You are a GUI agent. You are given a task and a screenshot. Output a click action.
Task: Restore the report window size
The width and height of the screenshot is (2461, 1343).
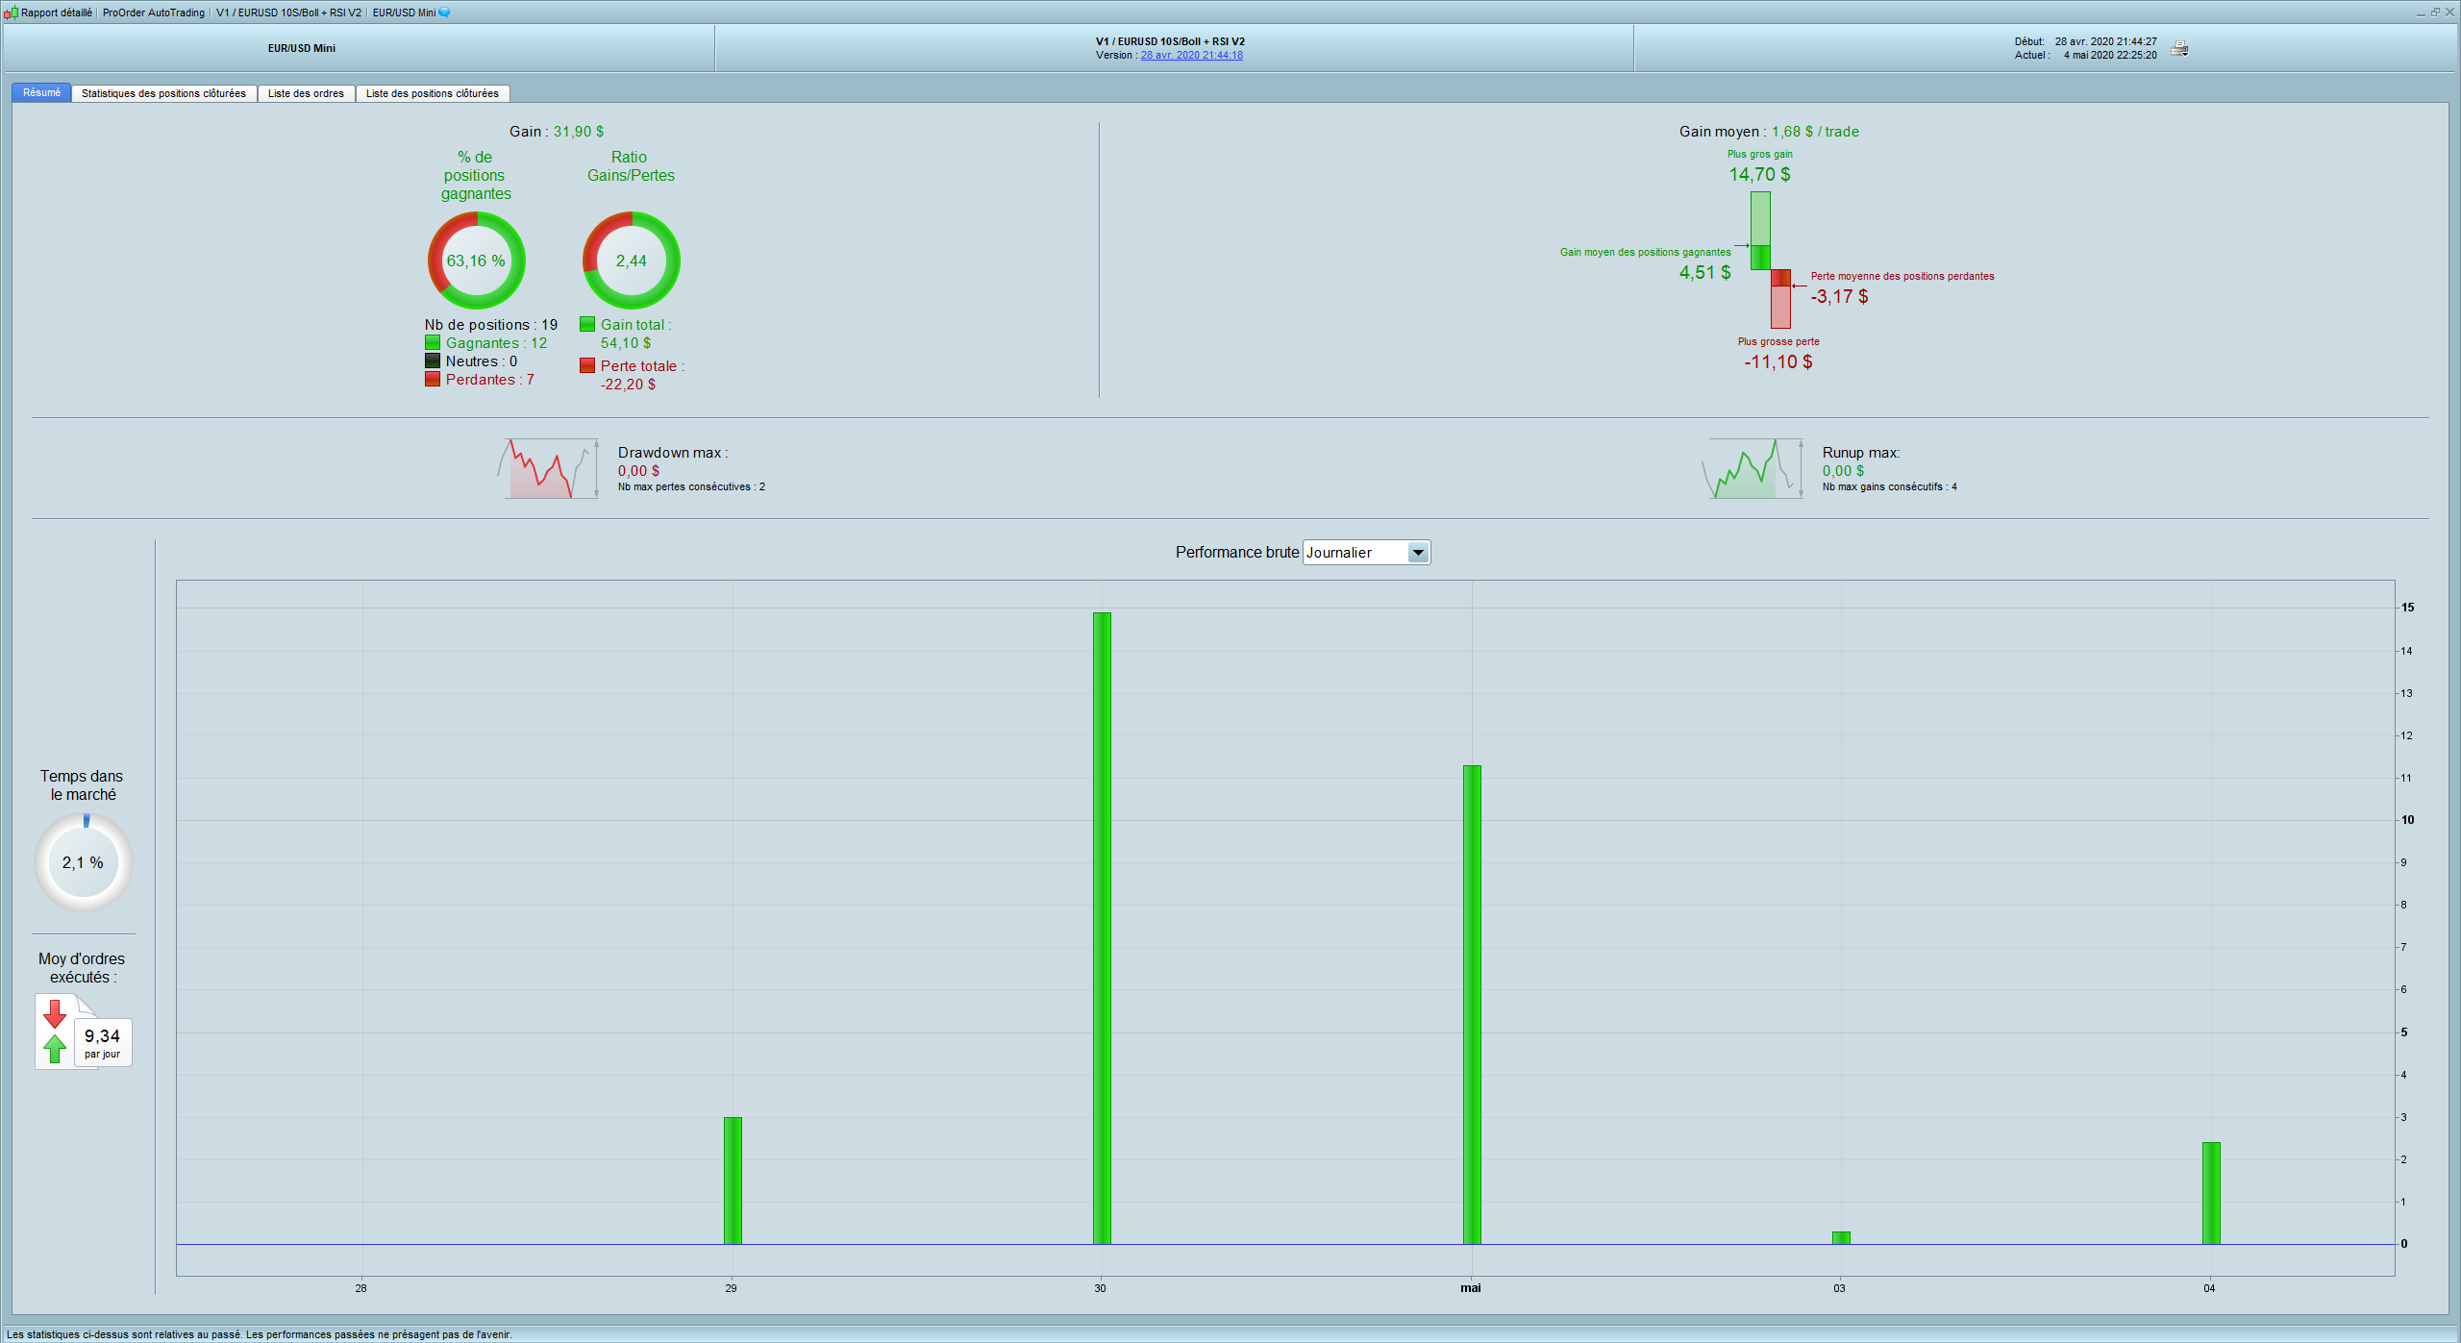(2435, 12)
